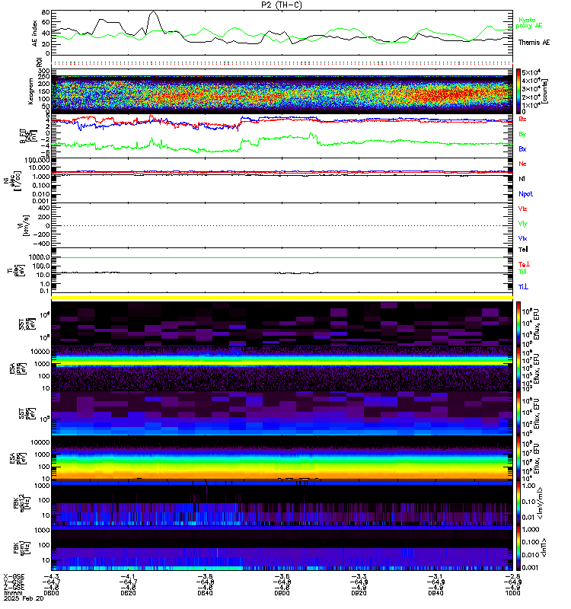Click the "0800" time tick label
This screenshot has height=609, width=571.
coord(51,593)
